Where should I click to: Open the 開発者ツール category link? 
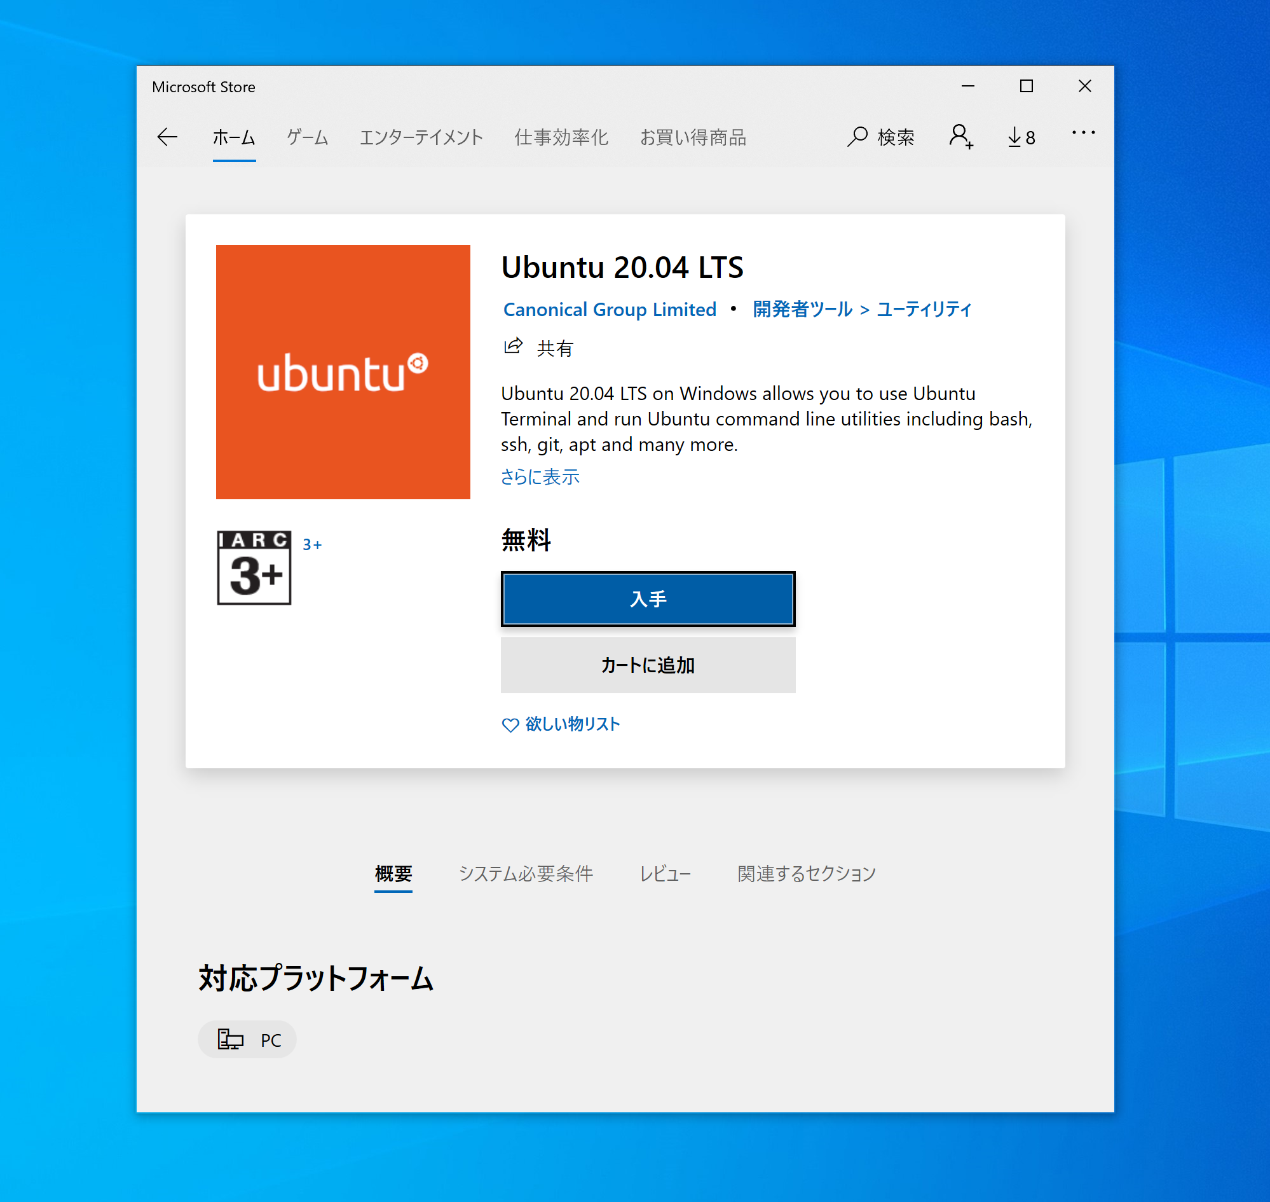coord(802,310)
